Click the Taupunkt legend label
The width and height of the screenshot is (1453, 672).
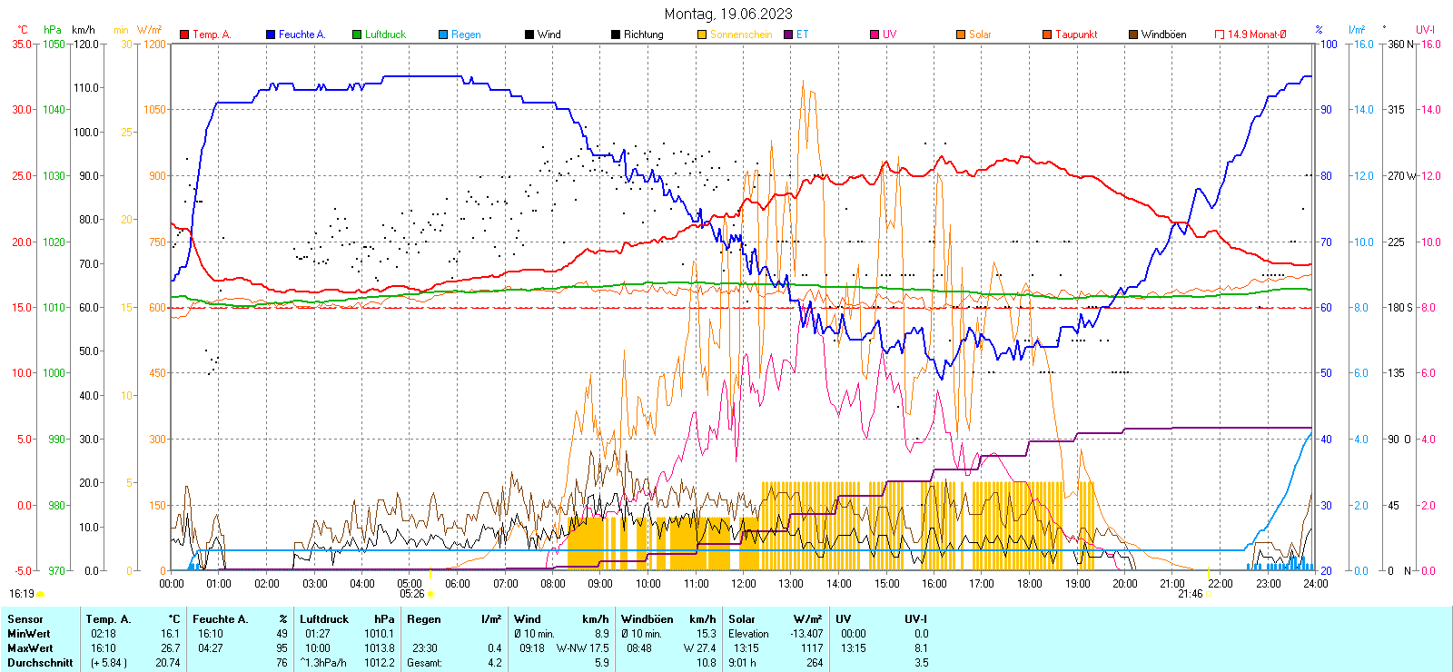pos(1076,35)
